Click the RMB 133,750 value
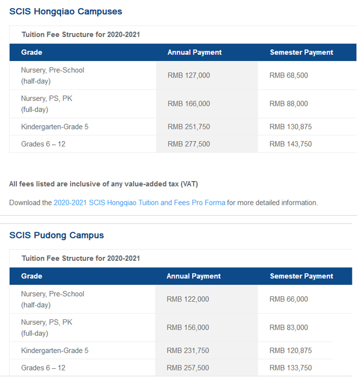The height and width of the screenshot is (377, 358). (x=290, y=368)
